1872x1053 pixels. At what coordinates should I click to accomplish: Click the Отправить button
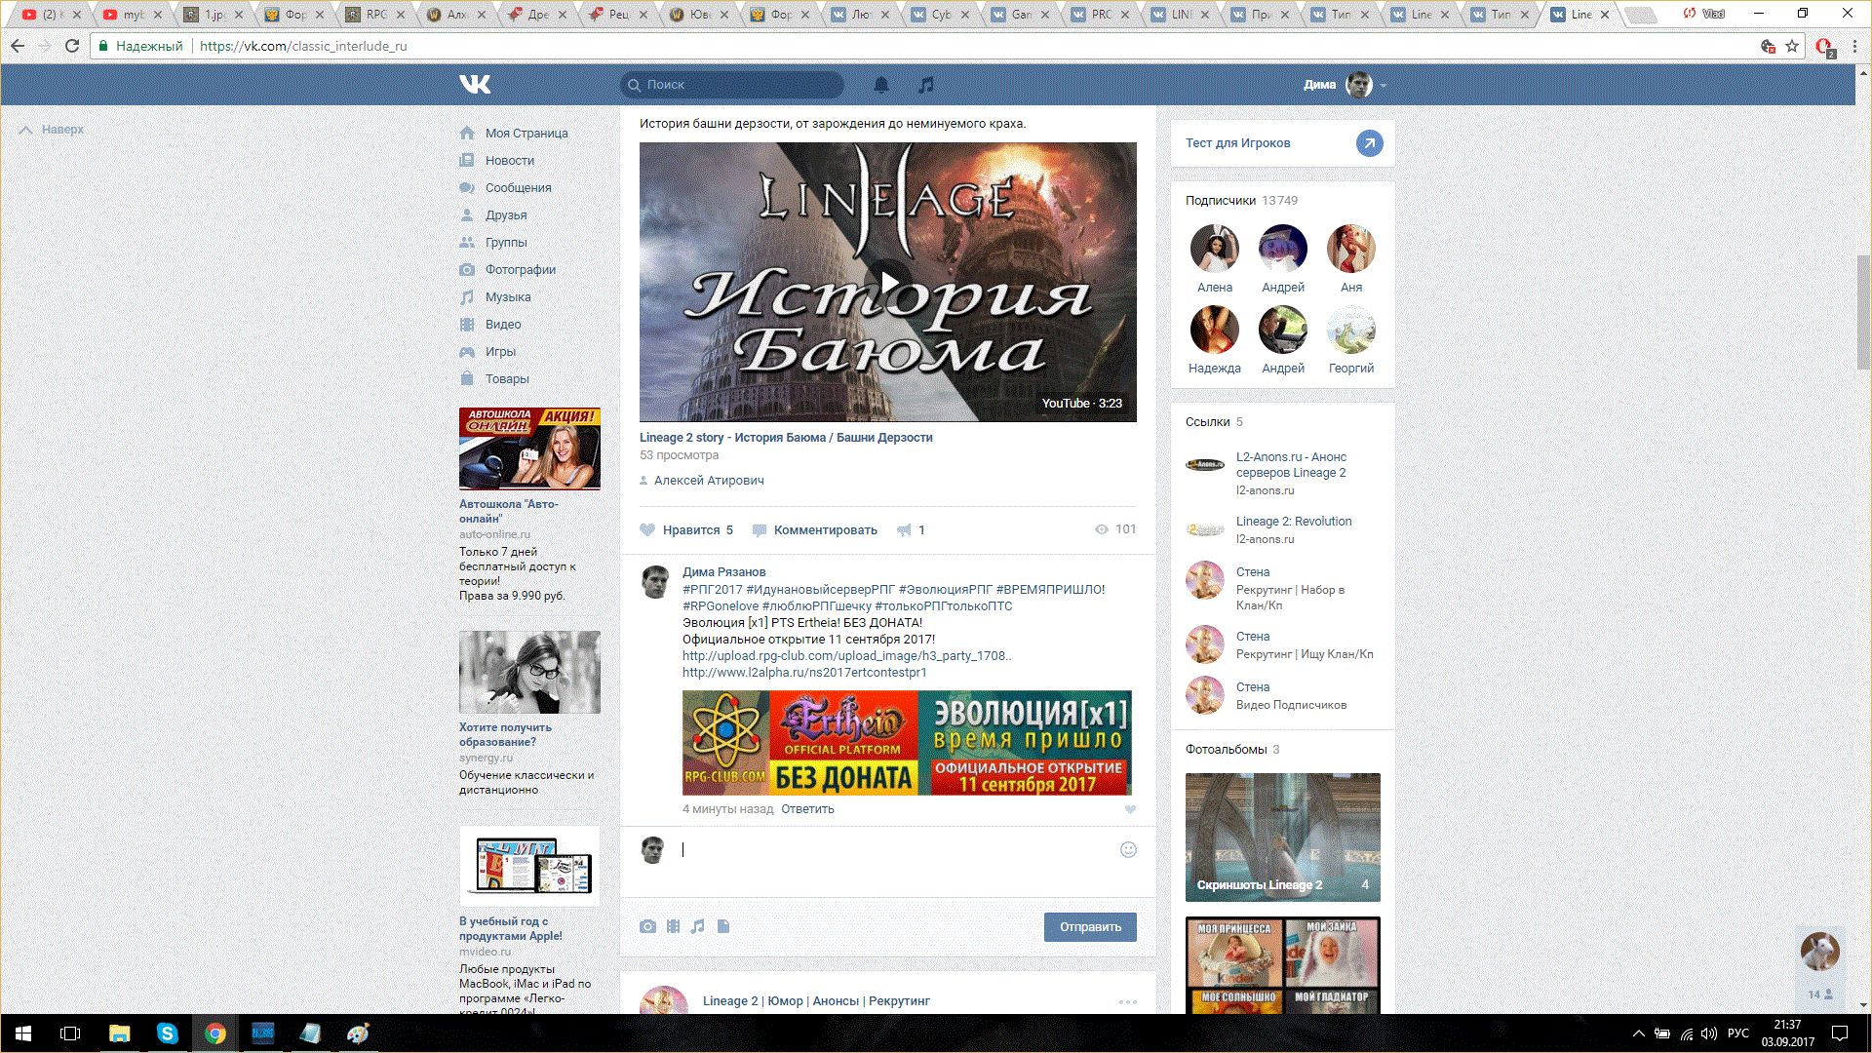coord(1090,926)
